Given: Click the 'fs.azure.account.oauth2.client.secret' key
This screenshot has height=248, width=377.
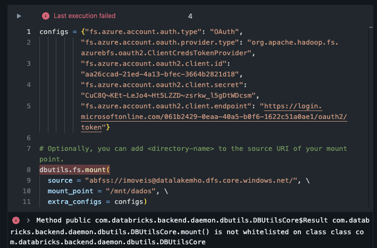Looking at the screenshot, I should click(162, 85).
